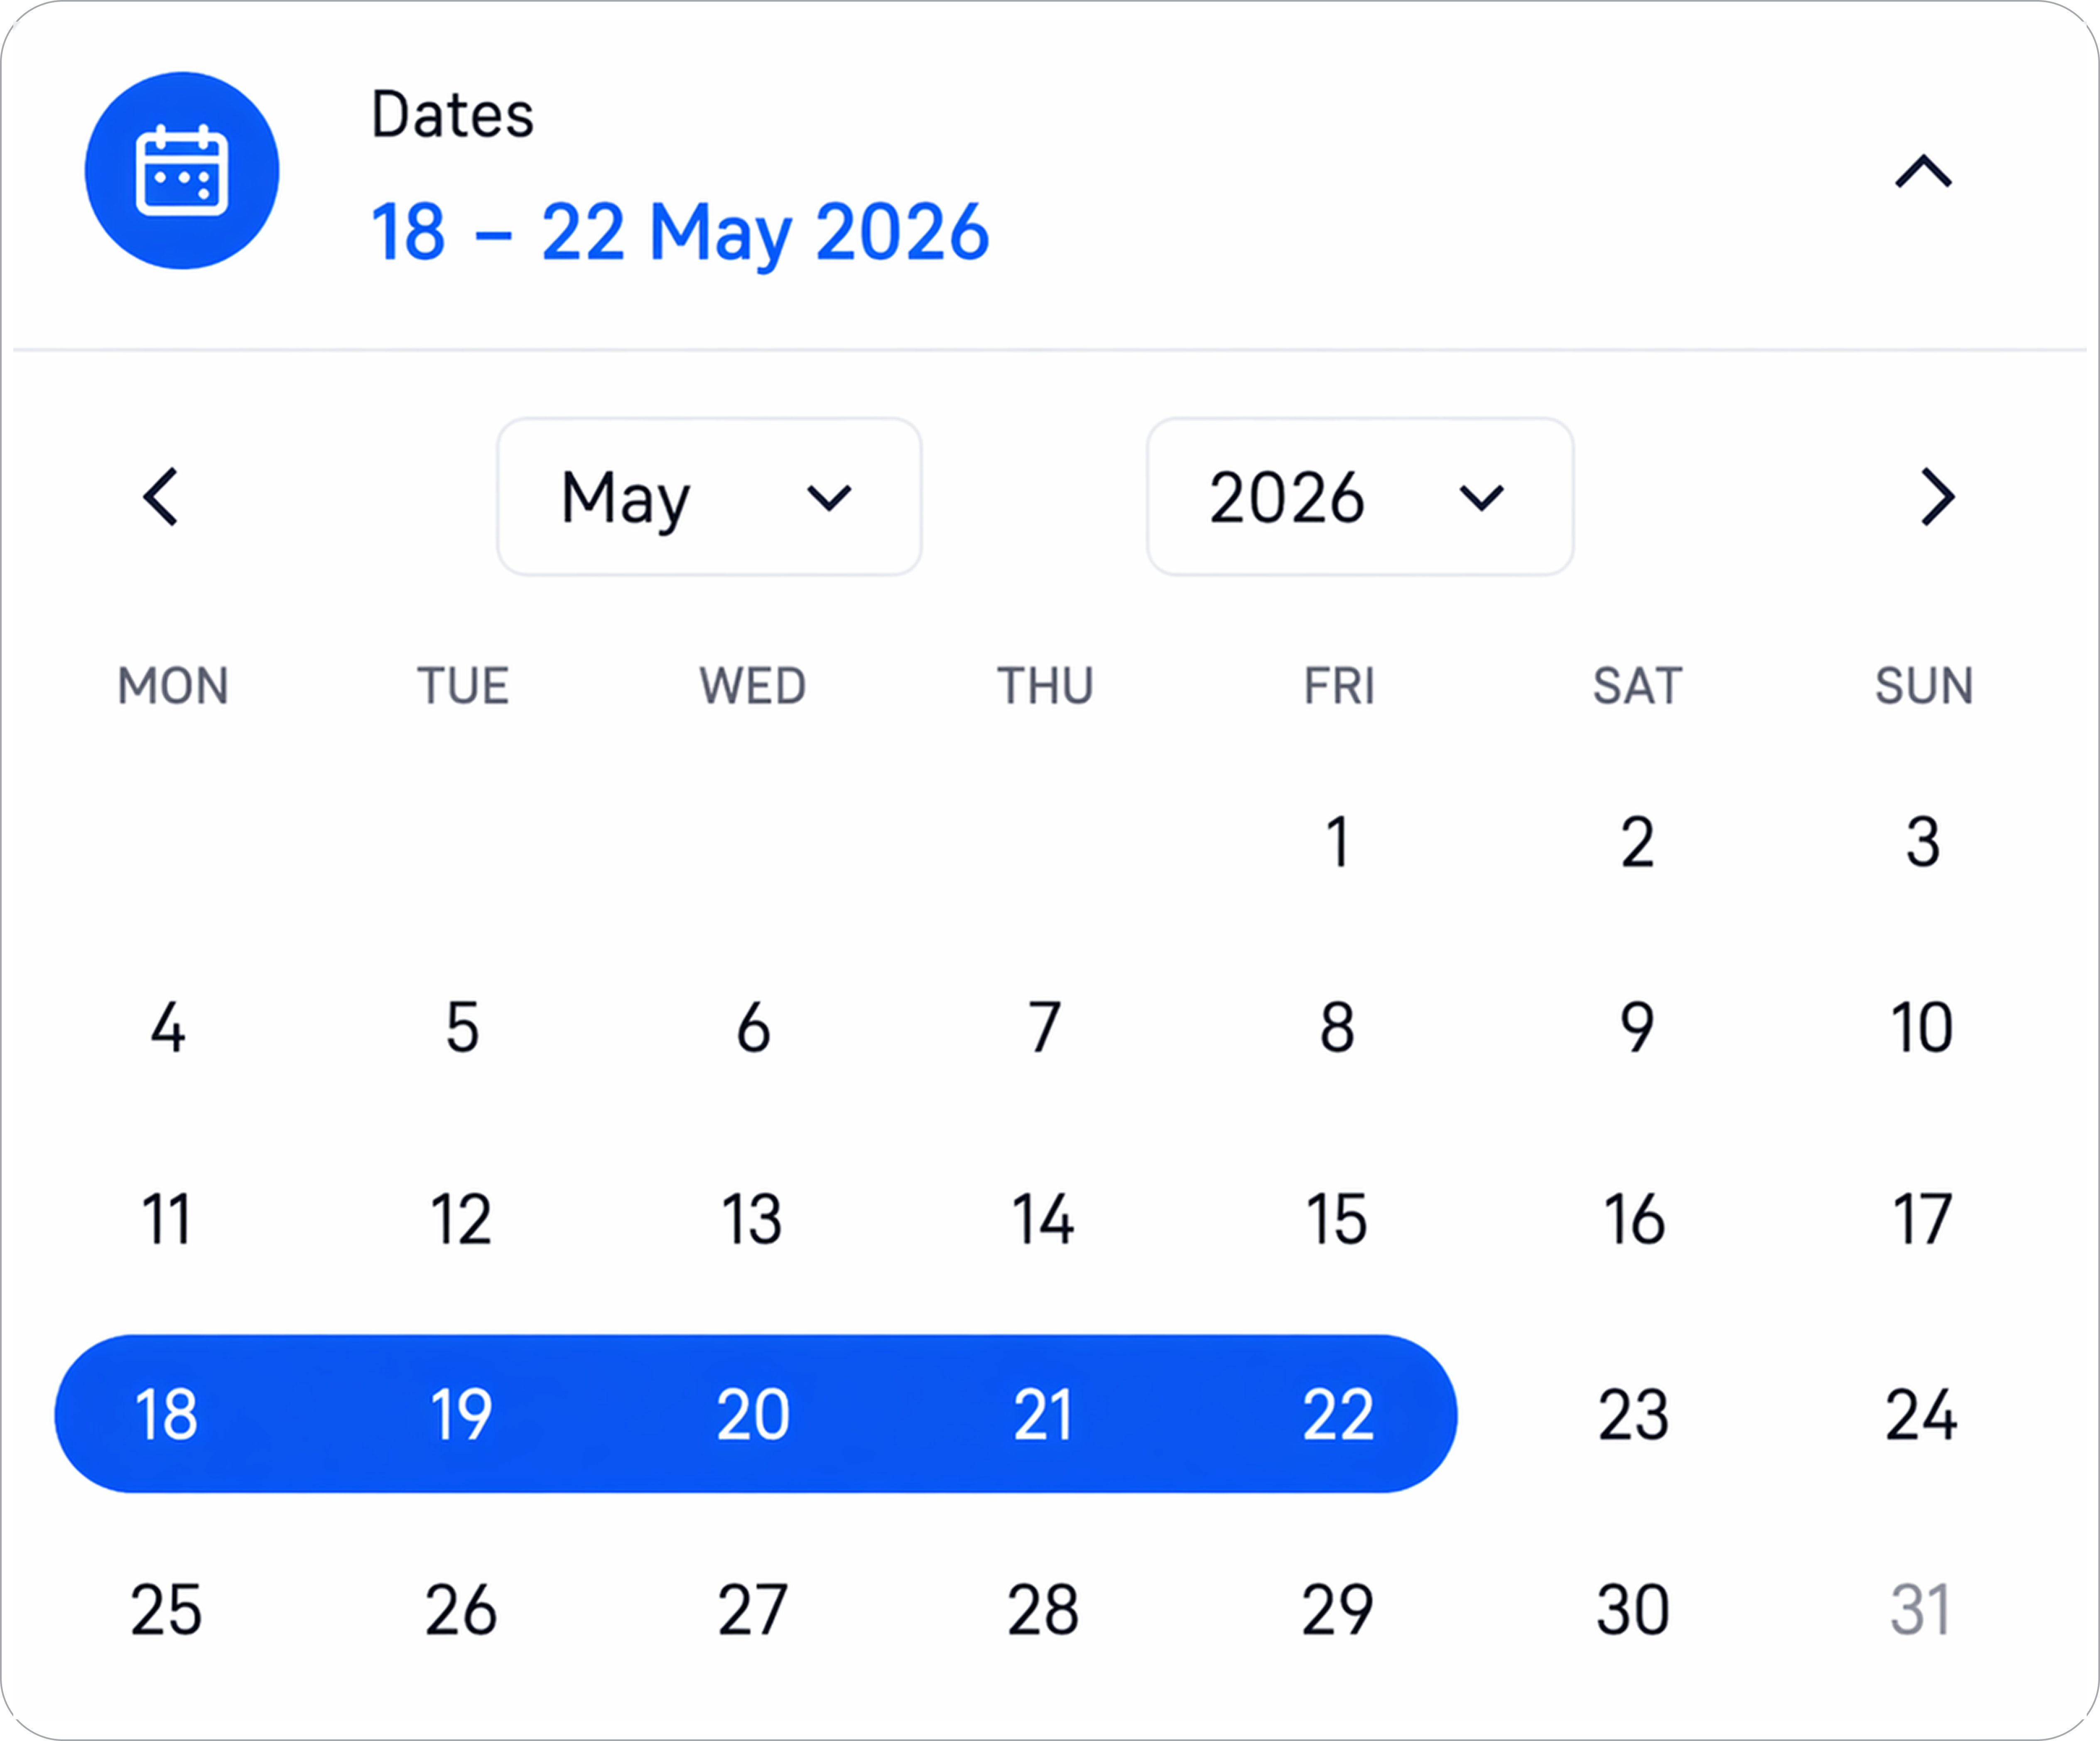
Task: Click on date 20 in the highlighted range
Action: [x=753, y=1414]
